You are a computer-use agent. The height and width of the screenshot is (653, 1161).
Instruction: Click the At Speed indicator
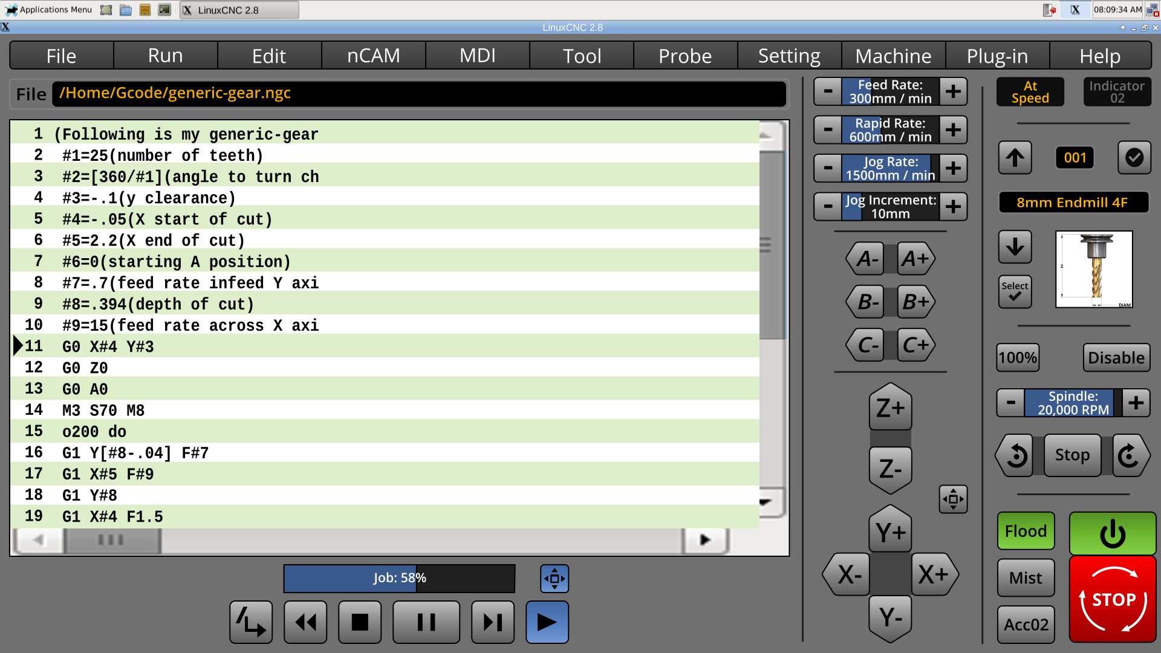(1030, 92)
